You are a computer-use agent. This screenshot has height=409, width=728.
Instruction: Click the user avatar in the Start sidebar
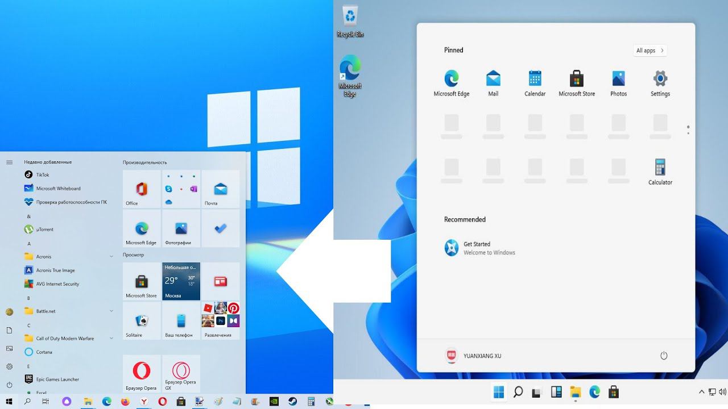[9, 312]
